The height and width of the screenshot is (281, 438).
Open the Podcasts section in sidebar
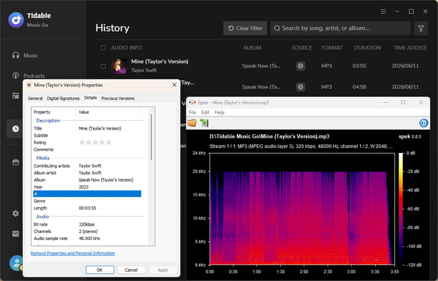coord(28,75)
